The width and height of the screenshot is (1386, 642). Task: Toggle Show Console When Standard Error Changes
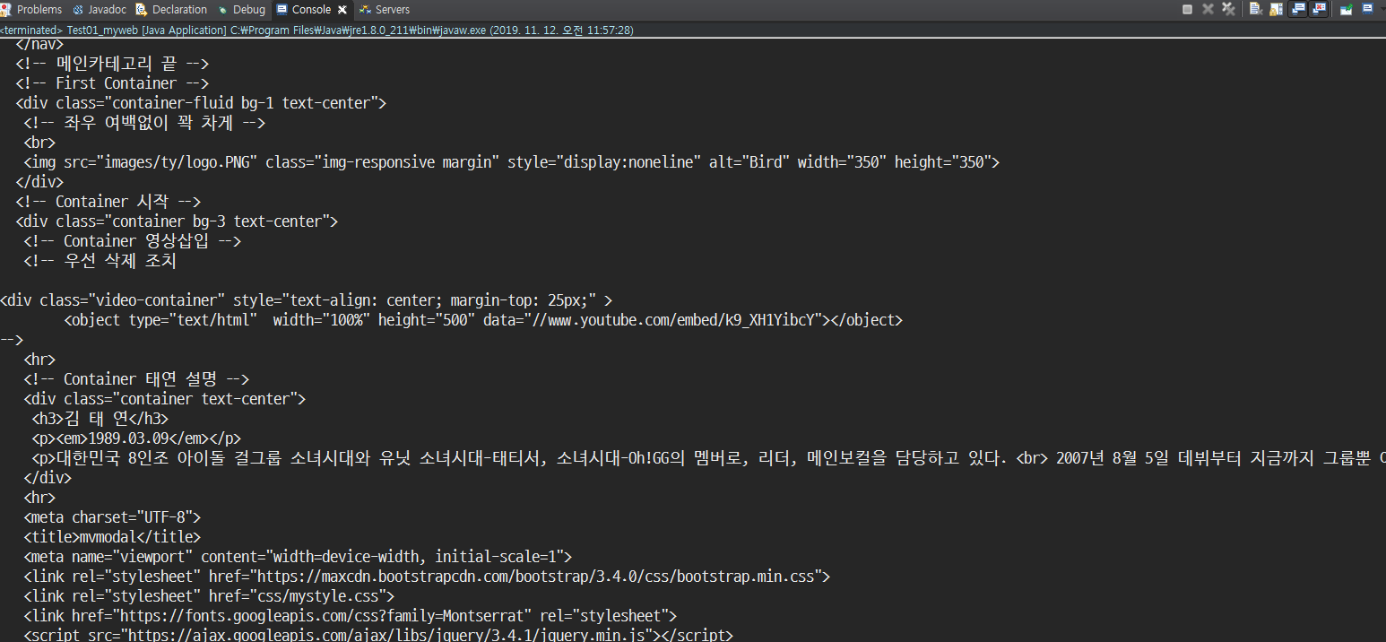pyautogui.click(x=1318, y=9)
